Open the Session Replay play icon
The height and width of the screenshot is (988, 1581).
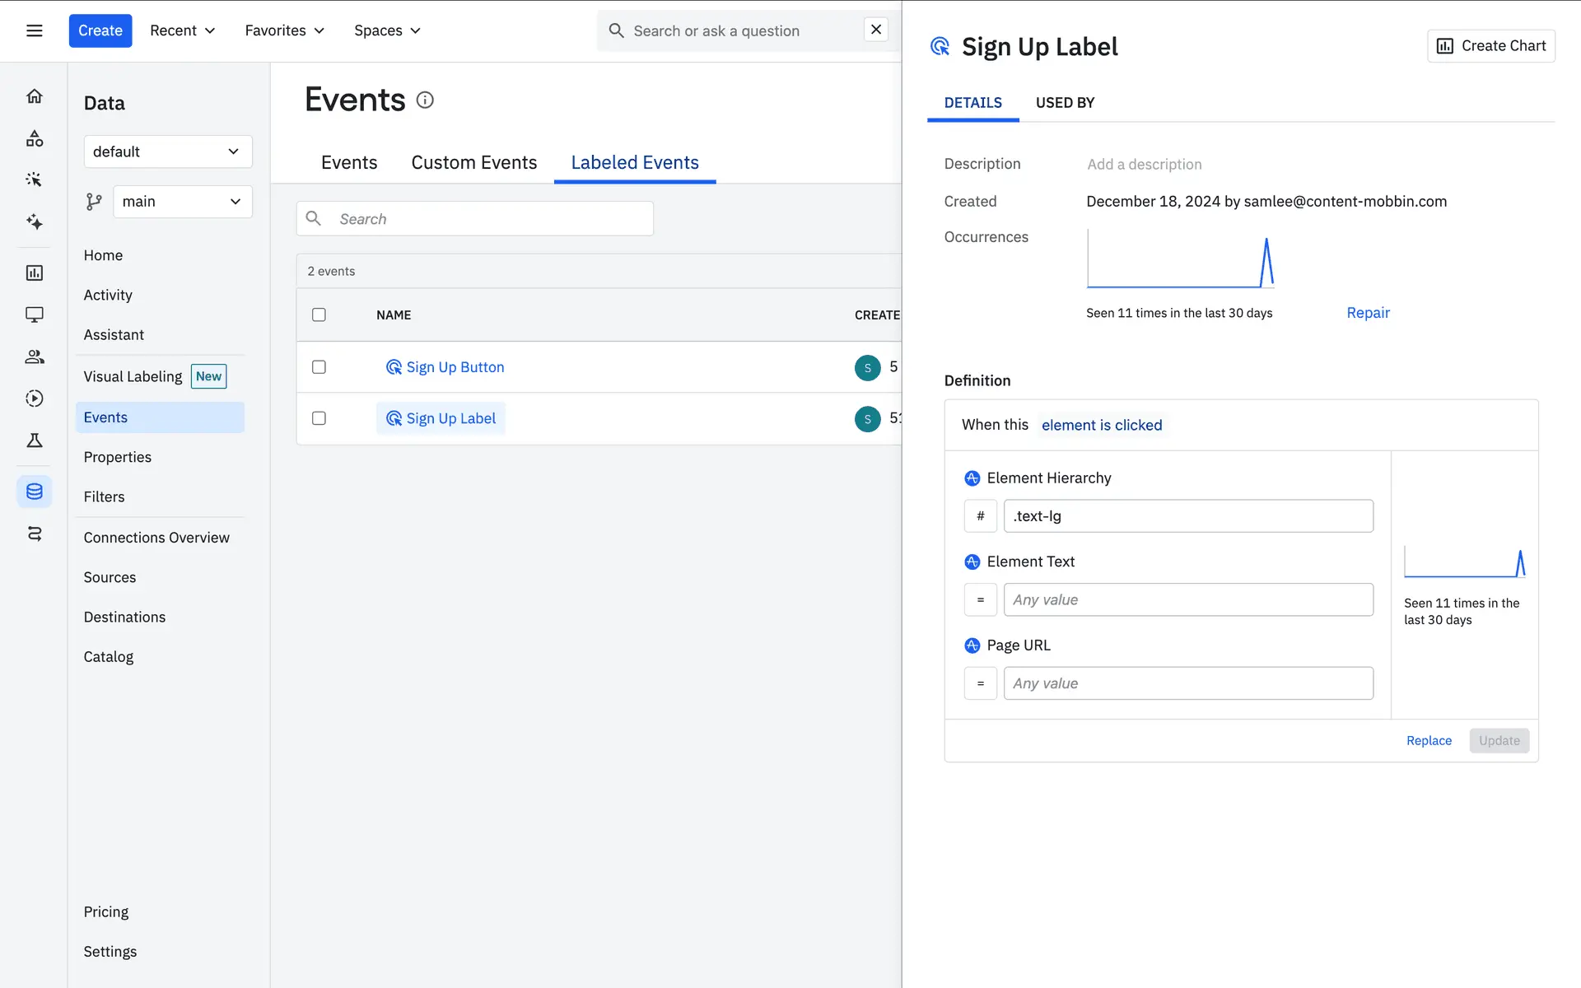pos(34,398)
